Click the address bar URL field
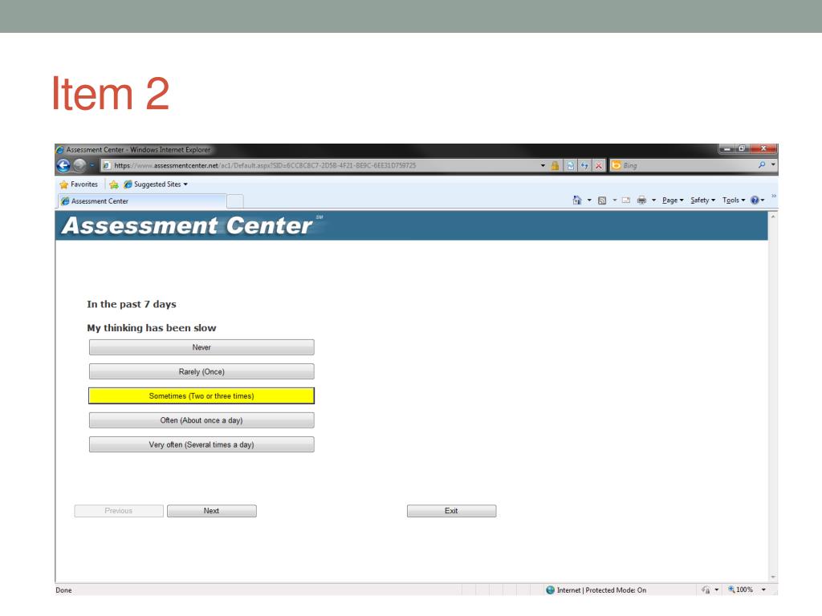Image resolution: width=822 pixels, height=616 pixels. (319, 165)
